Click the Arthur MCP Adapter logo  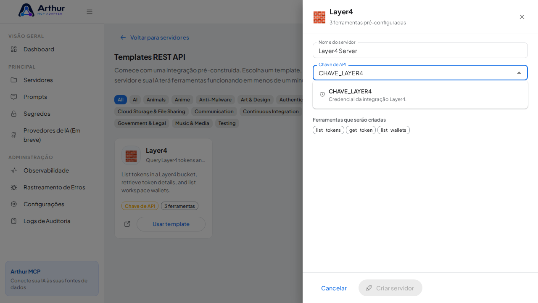(x=42, y=10)
